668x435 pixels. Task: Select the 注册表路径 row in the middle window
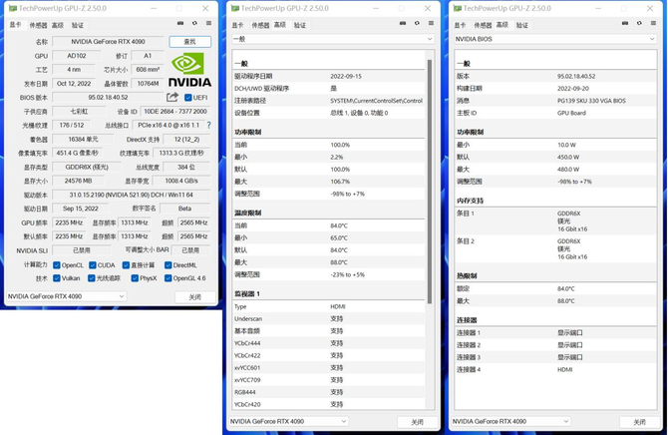[328, 101]
